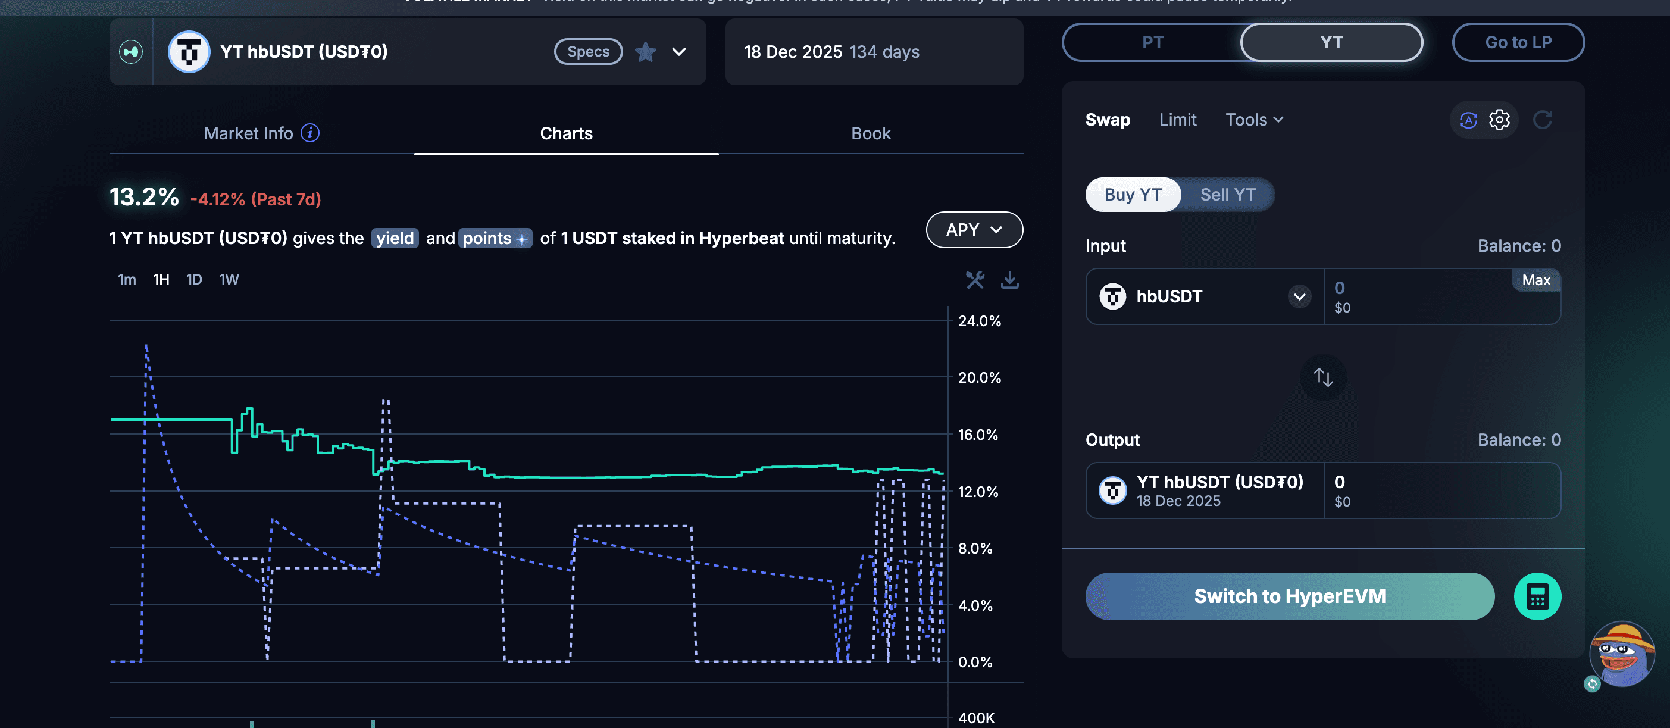This screenshot has height=728, width=1670.
Task: Click the Switch to HyperEVM button
Action: click(x=1290, y=596)
